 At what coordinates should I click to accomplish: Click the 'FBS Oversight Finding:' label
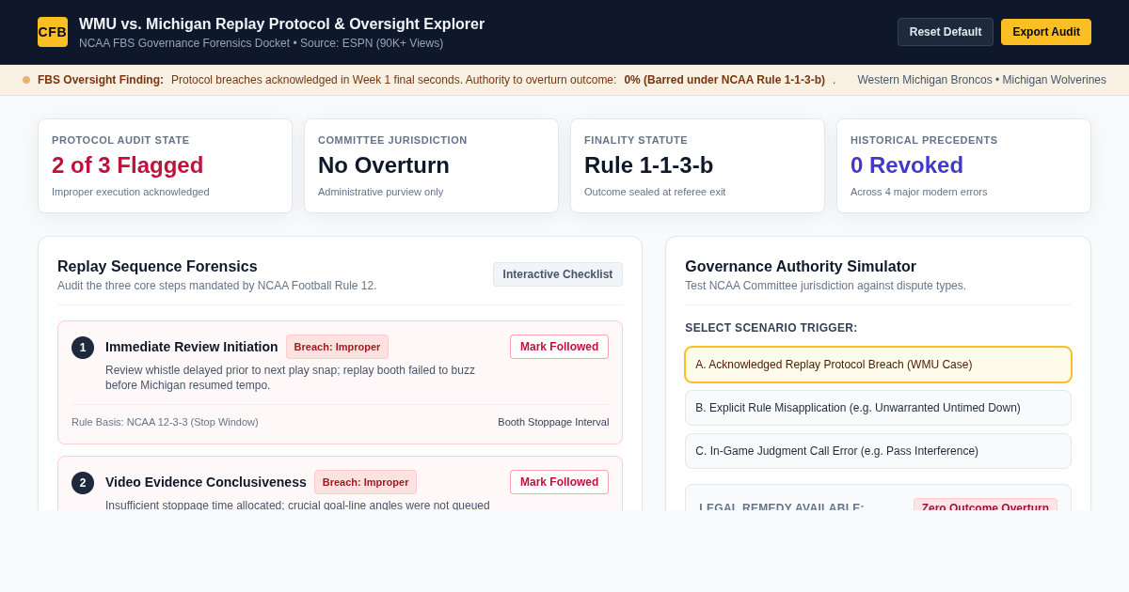(101, 80)
